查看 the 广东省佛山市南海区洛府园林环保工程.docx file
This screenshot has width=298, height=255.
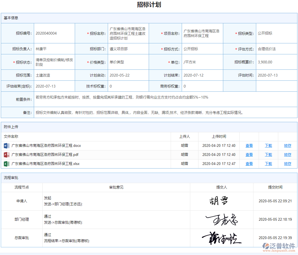[x=249, y=145]
